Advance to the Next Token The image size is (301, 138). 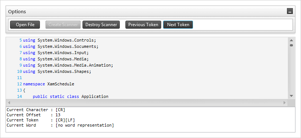(178, 25)
